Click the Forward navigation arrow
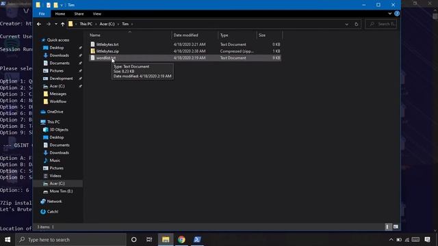Image resolution: width=438 pixels, height=246 pixels. point(49,25)
